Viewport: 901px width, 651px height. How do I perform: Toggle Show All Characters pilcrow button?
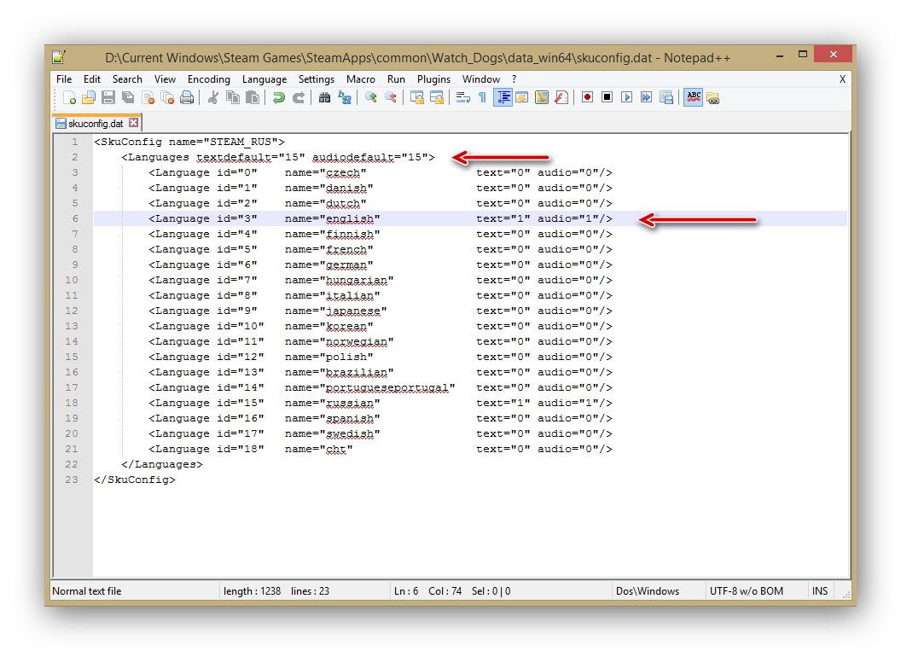click(x=482, y=98)
